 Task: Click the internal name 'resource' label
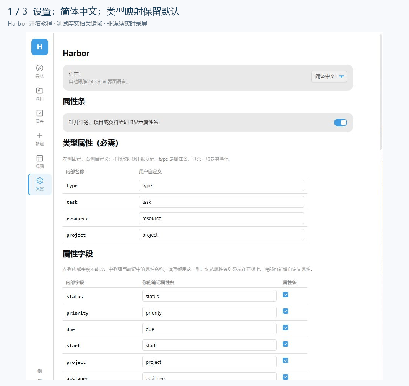[x=78, y=219]
